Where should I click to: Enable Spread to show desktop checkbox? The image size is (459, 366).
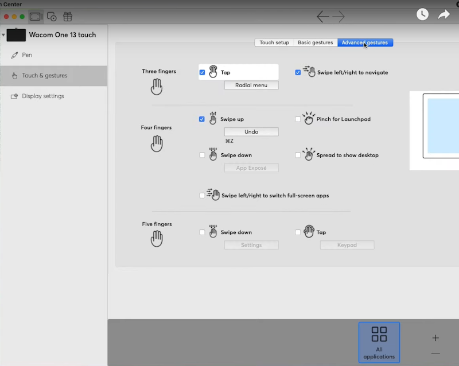pyautogui.click(x=298, y=155)
